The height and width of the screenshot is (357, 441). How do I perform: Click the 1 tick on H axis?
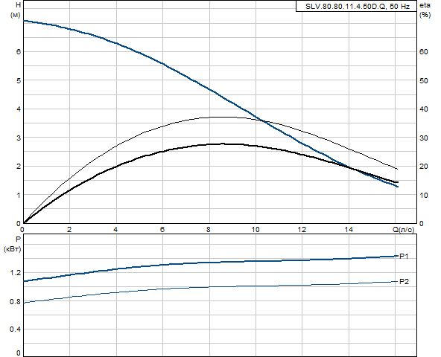tap(19, 195)
